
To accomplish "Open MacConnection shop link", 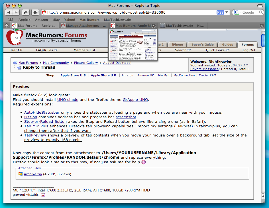I will [184, 75].
